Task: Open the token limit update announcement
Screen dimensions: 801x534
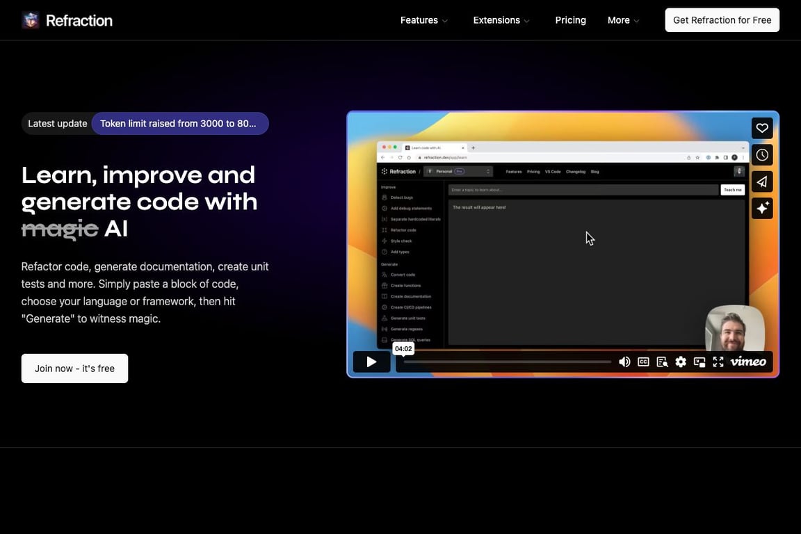Action: point(180,124)
